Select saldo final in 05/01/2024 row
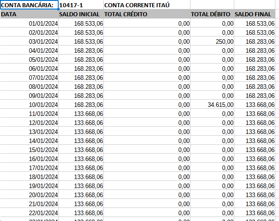Viewport: 279px width, 221px height. pyautogui.click(x=255, y=60)
